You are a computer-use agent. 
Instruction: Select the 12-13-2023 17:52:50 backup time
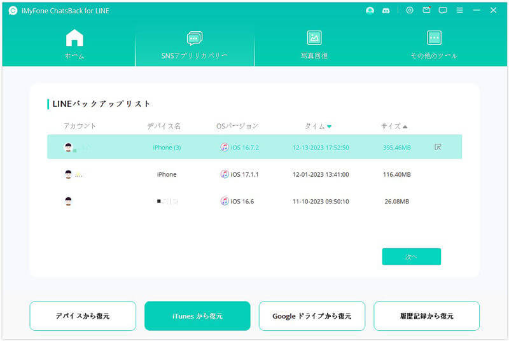(x=321, y=148)
